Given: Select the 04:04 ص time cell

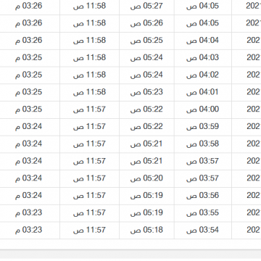Looking at the screenshot, I should click(x=203, y=41).
